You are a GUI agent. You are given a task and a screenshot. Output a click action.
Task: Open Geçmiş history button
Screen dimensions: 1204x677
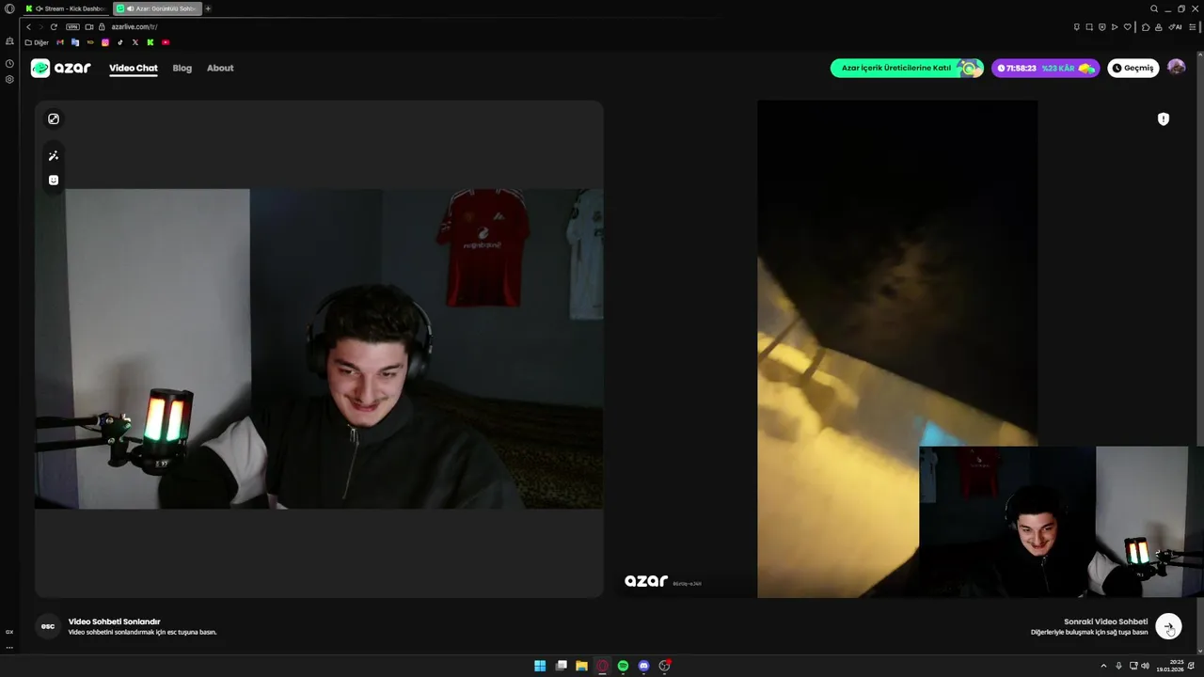[x=1133, y=68]
